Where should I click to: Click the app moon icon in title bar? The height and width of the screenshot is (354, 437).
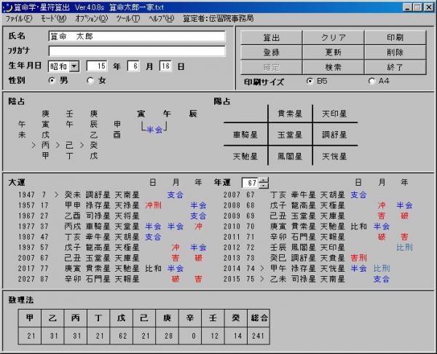click(7, 7)
